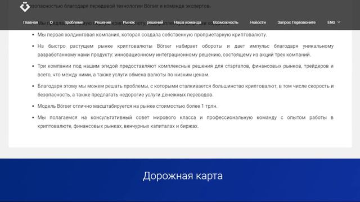Expand the ENG language dropdown
Image resolution: width=360 pixels, height=202 pixels.
334,22
